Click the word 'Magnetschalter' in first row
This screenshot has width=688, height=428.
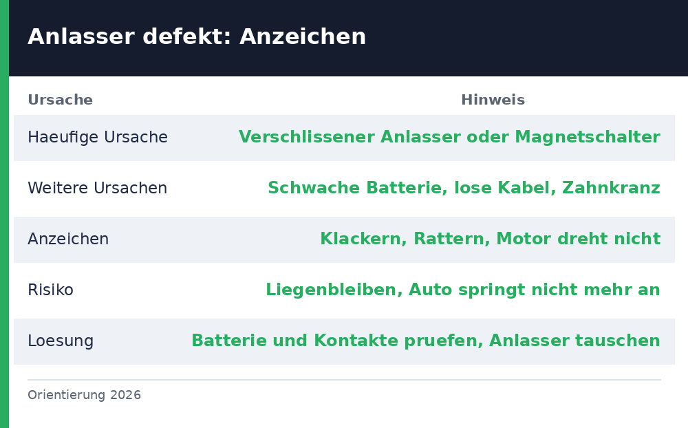pyautogui.click(x=588, y=137)
